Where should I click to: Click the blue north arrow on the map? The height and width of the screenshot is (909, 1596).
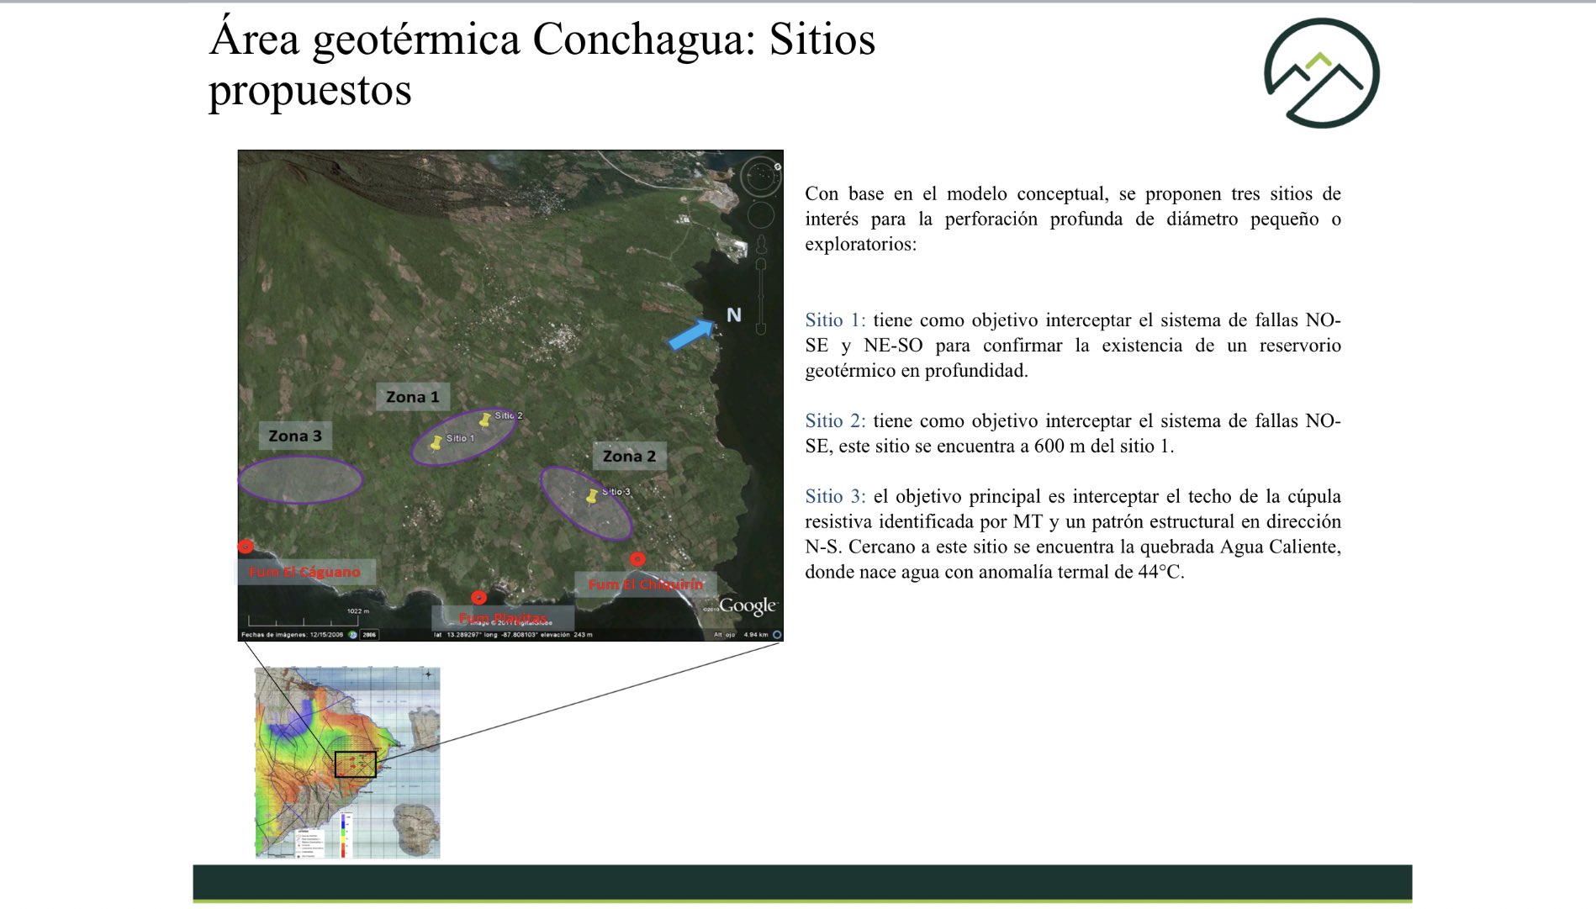coord(691,334)
